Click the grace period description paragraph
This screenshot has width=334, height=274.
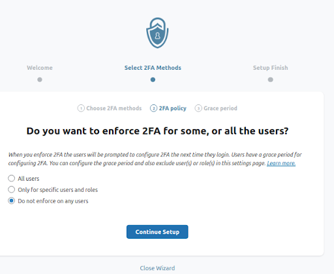155,159
